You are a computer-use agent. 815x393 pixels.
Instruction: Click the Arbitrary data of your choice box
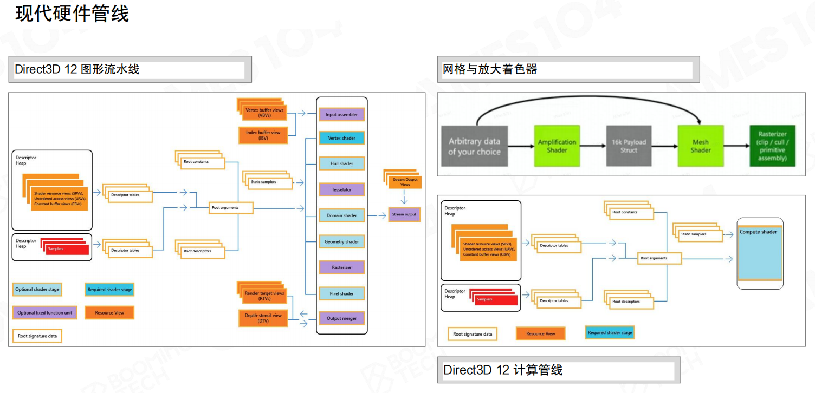474,146
